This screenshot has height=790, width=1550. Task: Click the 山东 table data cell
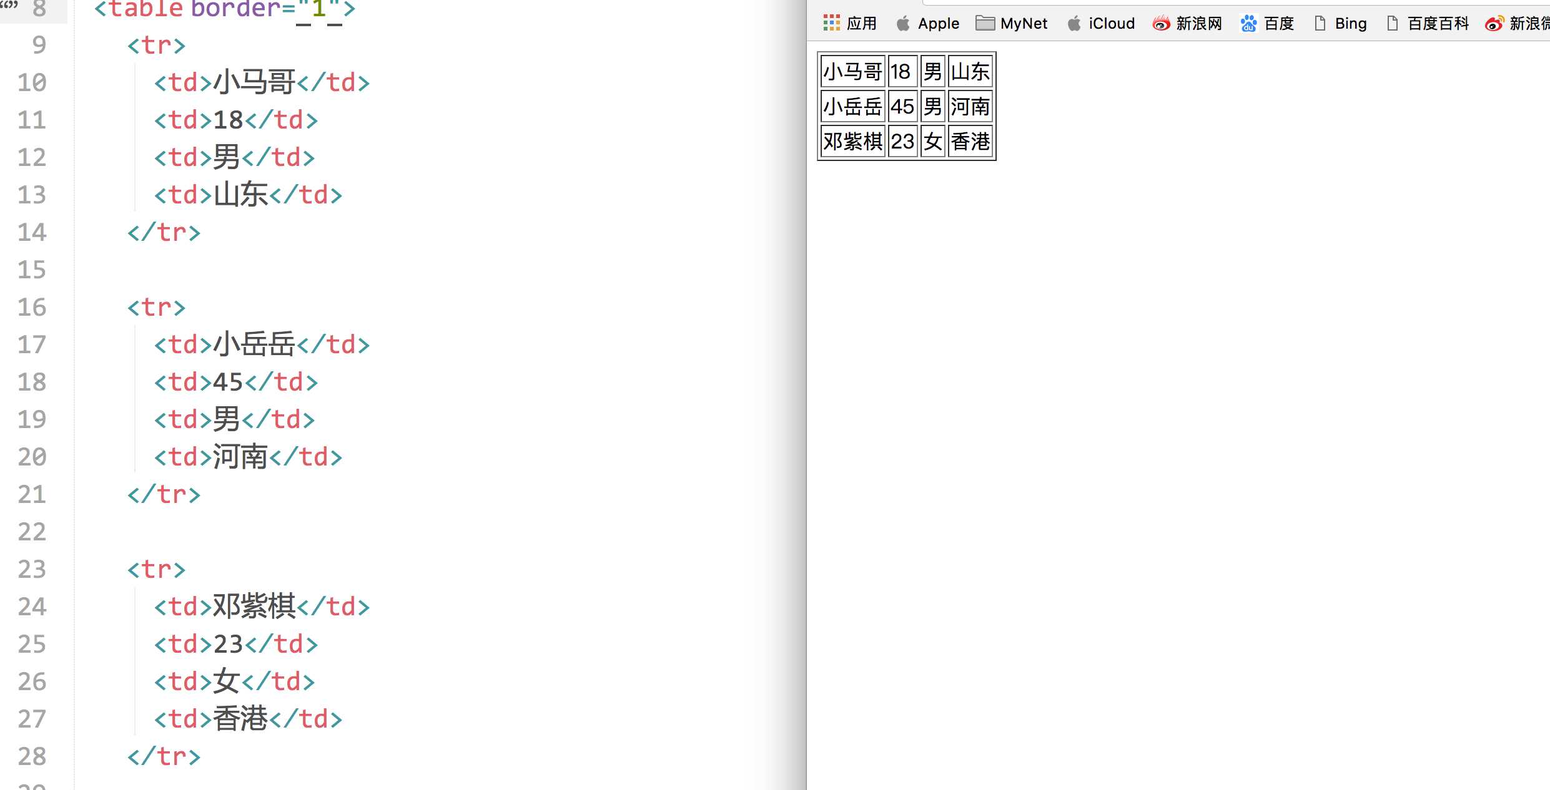(x=969, y=72)
